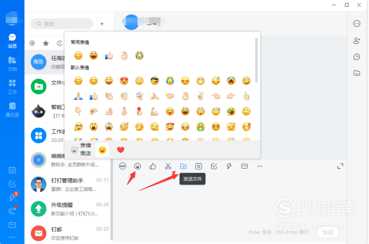369x244 pixels.
Task: Open the 钉邮 conversation
Action: [69, 233]
